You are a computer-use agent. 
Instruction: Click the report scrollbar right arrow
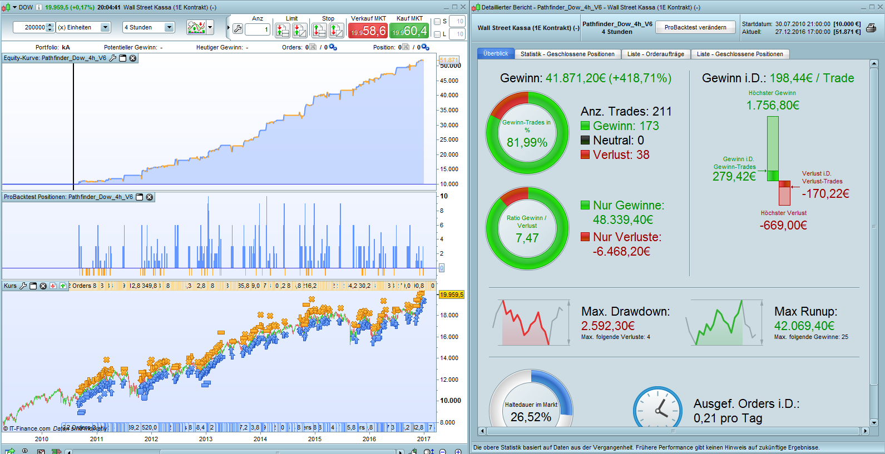pyautogui.click(x=865, y=431)
